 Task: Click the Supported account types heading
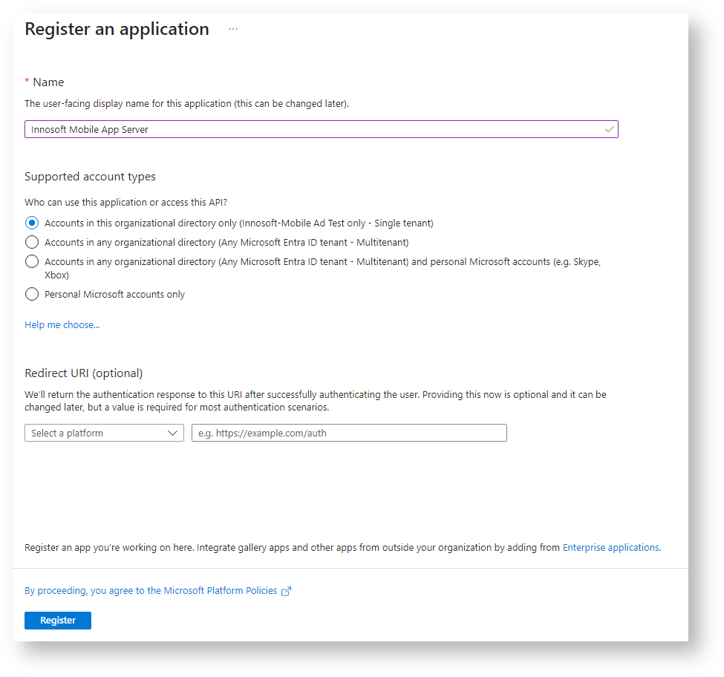[91, 177]
